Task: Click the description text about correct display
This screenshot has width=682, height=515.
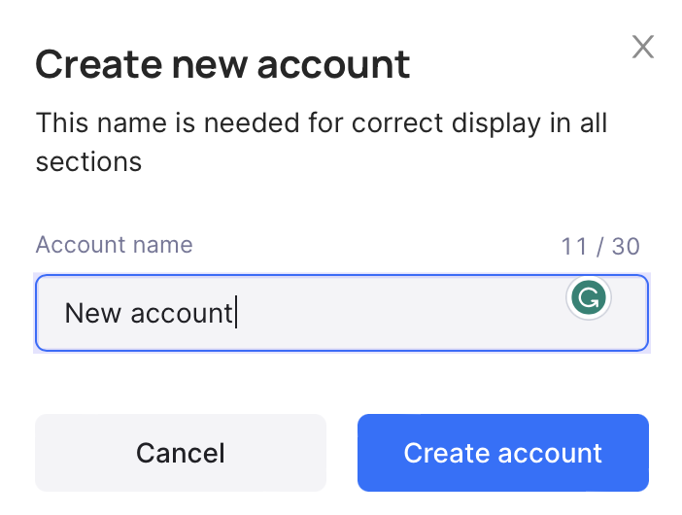Action: [321, 142]
